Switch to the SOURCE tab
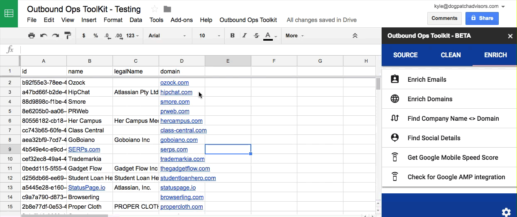The width and height of the screenshot is (517, 217). (405, 55)
